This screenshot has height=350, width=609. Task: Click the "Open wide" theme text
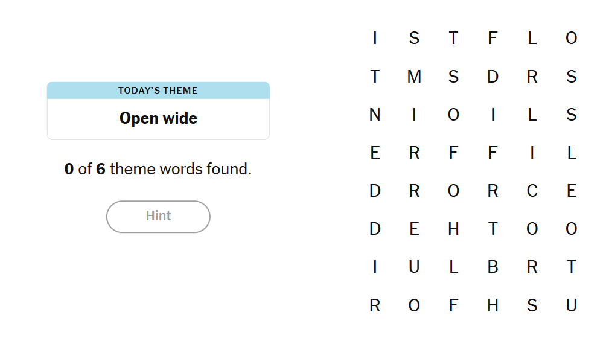(158, 118)
